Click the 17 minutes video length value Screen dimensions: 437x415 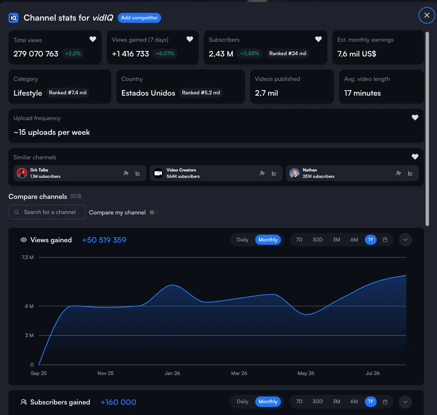pos(362,93)
